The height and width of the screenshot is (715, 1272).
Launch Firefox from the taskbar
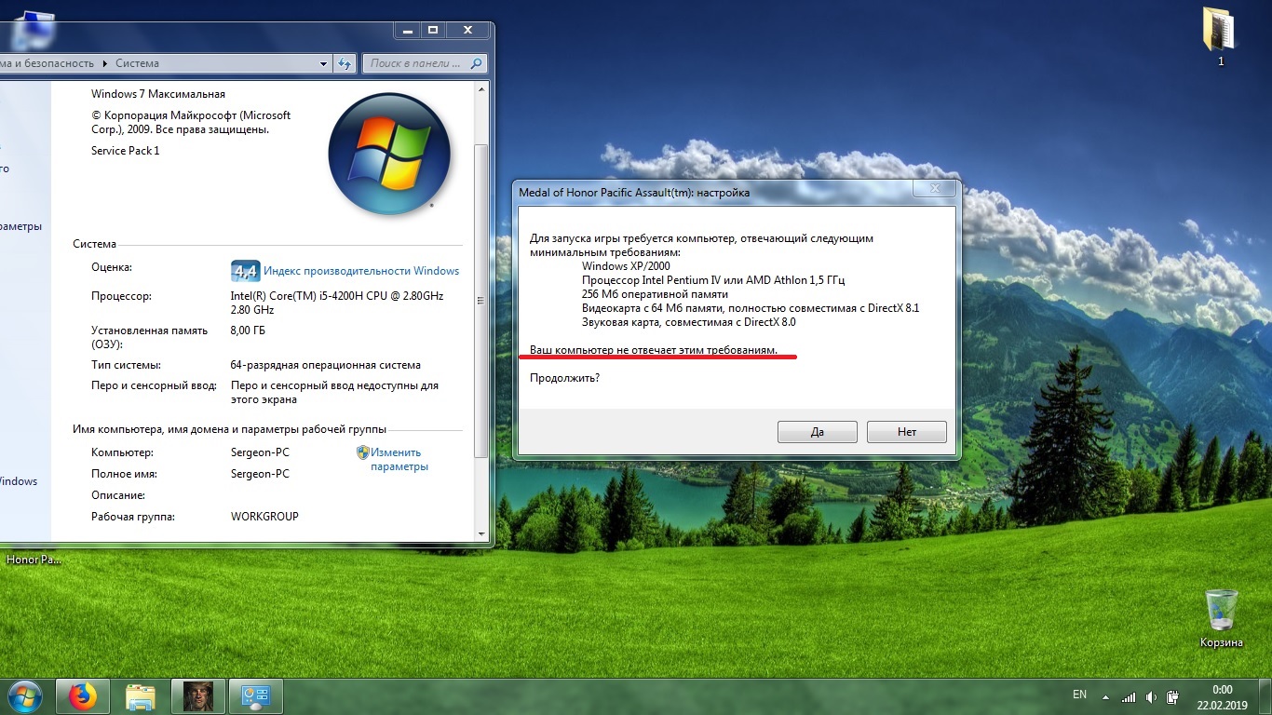pos(83,696)
